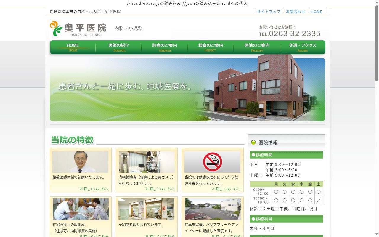Click the no-smoking sign image

tap(212, 162)
